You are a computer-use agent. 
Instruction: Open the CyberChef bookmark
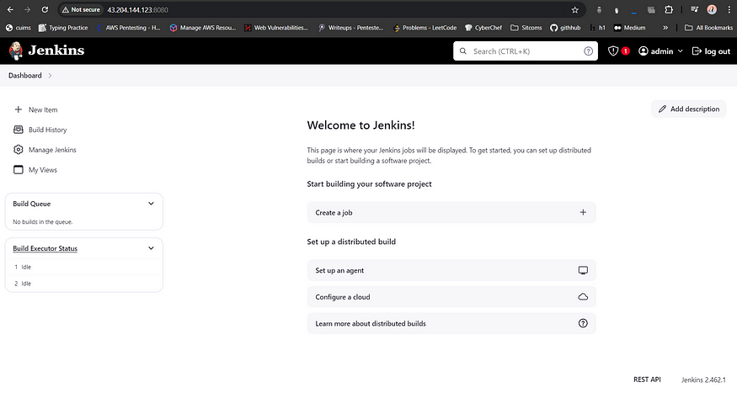point(483,28)
